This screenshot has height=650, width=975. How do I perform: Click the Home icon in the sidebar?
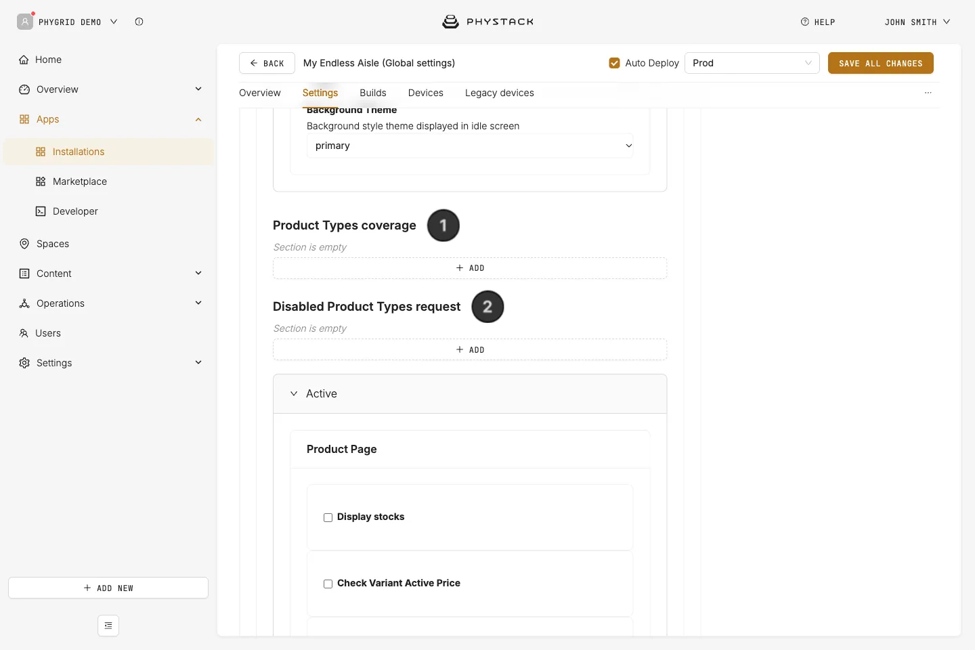coord(24,60)
